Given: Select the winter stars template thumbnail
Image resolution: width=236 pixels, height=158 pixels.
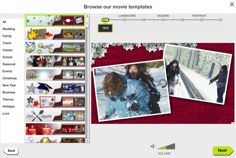Looking at the screenshot, I should click(55, 20).
